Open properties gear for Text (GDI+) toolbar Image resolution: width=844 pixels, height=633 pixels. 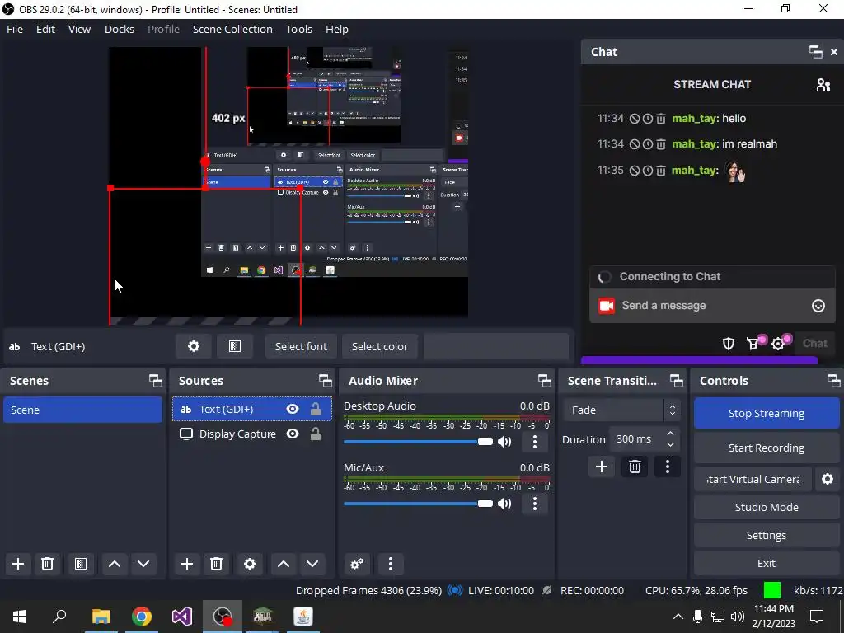pyautogui.click(x=193, y=346)
